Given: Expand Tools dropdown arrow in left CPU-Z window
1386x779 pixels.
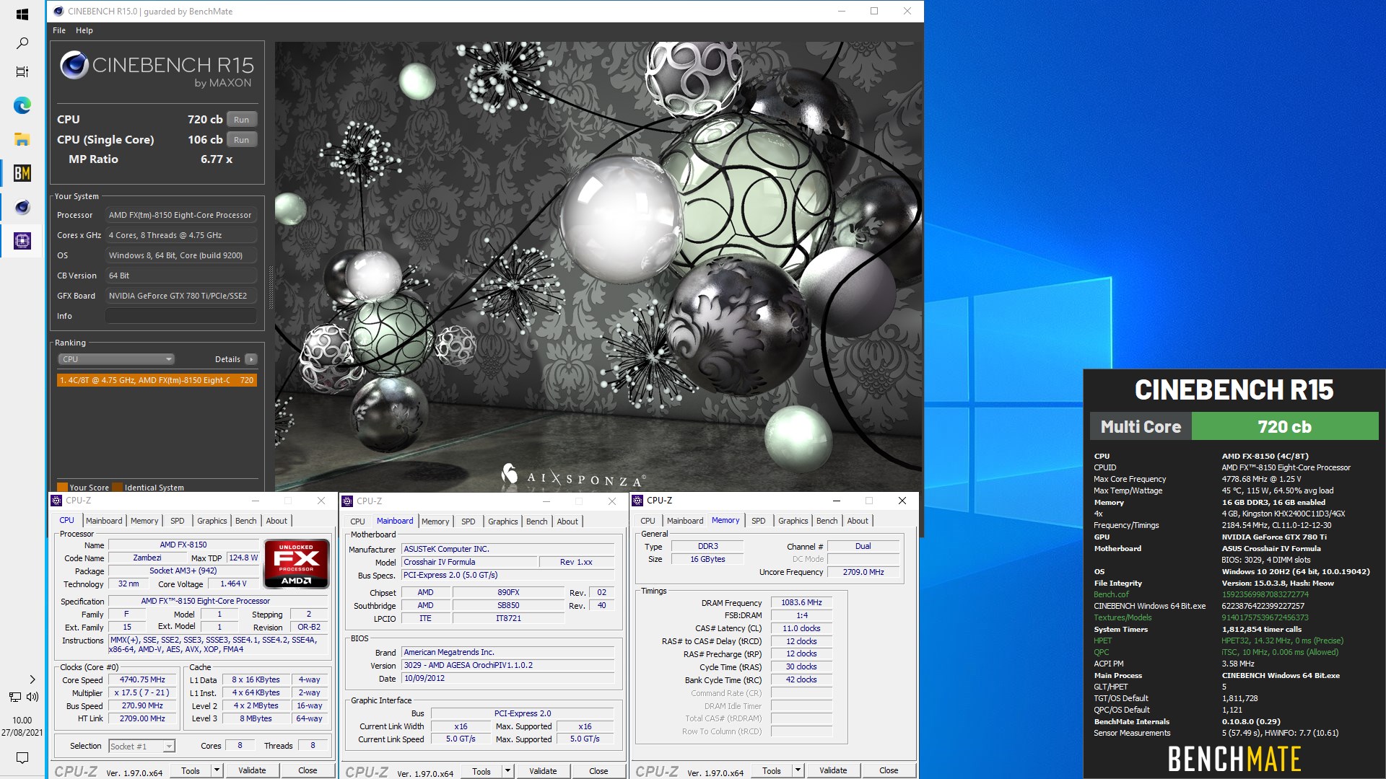Looking at the screenshot, I should (217, 770).
